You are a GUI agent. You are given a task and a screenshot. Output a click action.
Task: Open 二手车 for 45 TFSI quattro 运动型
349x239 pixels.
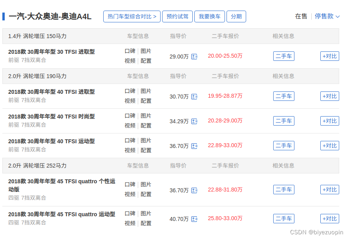(284, 219)
